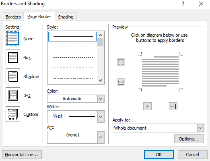
Task: Click the style list scroll down arrow
Action: pyautogui.click(x=100, y=80)
